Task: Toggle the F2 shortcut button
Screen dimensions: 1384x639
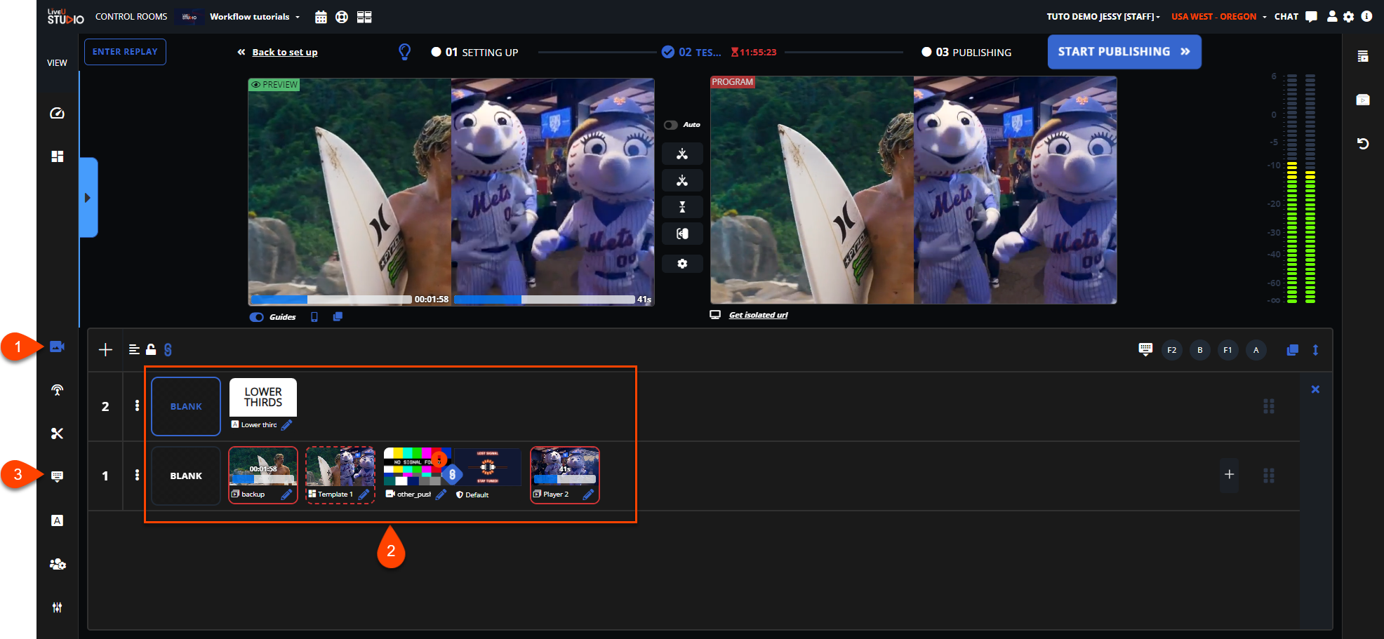Action: [1172, 350]
